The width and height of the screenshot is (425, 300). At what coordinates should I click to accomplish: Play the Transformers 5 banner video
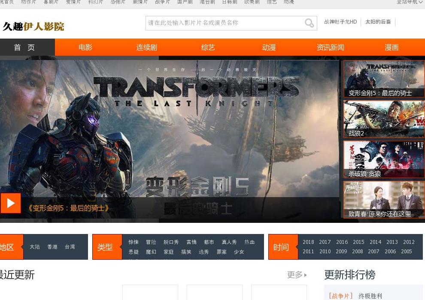pyautogui.click(x=10, y=203)
